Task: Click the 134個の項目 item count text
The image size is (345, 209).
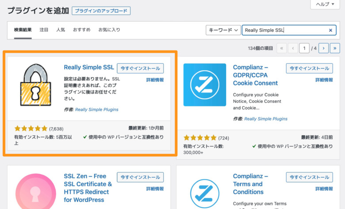Action: pyautogui.click(x=260, y=48)
